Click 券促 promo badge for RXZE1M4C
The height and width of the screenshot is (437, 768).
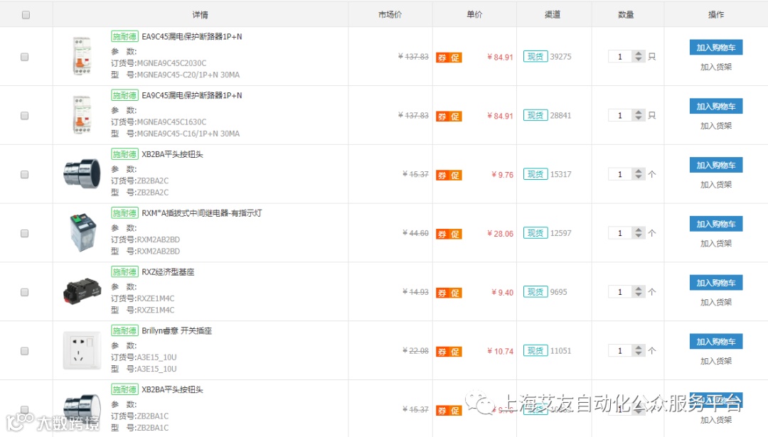tap(449, 293)
